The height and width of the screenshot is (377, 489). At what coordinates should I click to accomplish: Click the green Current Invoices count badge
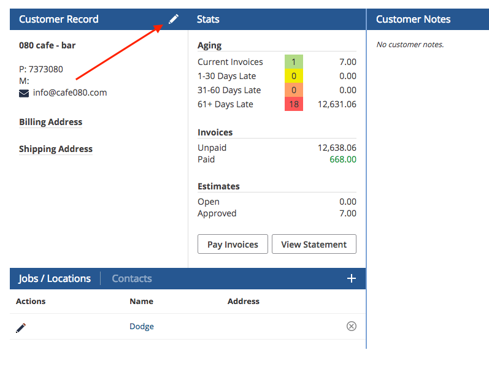click(x=294, y=62)
